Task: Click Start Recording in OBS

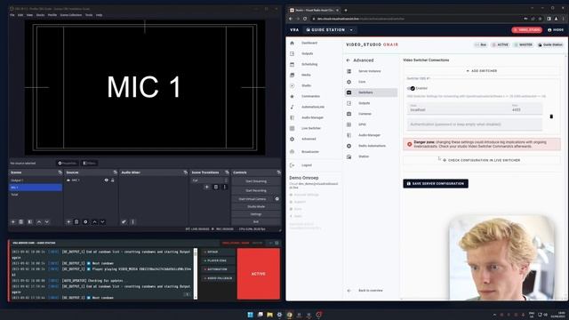Action: pyautogui.click(x=256, y=190)
